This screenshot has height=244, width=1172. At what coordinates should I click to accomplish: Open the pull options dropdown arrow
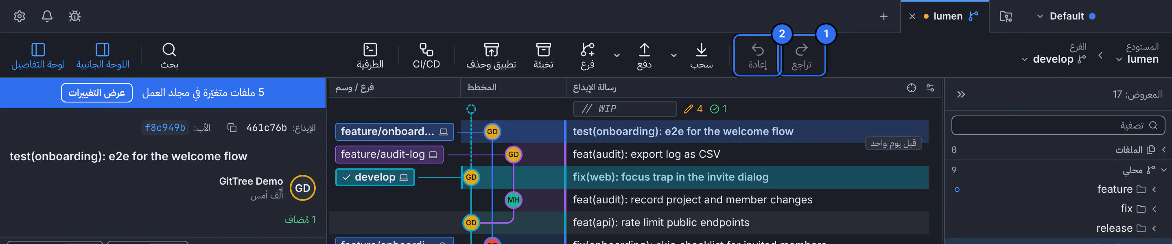(x=674, y=55)
